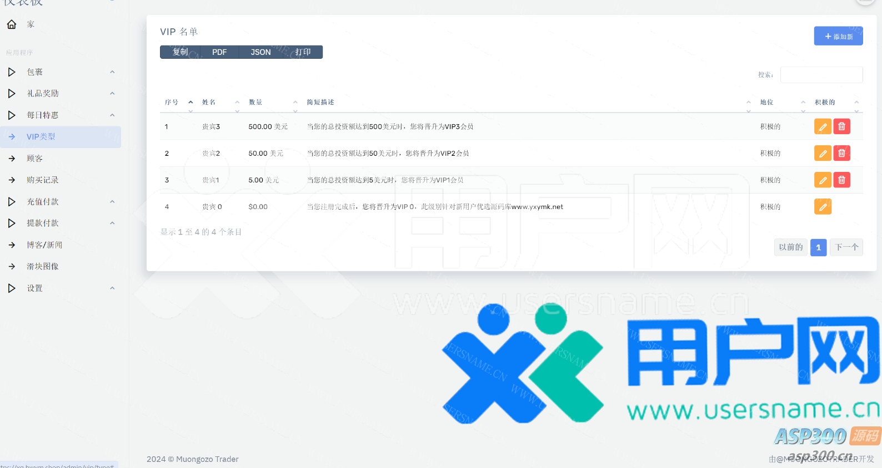
Task: Sort table by 数量 column
Action: tap(273, 103)
